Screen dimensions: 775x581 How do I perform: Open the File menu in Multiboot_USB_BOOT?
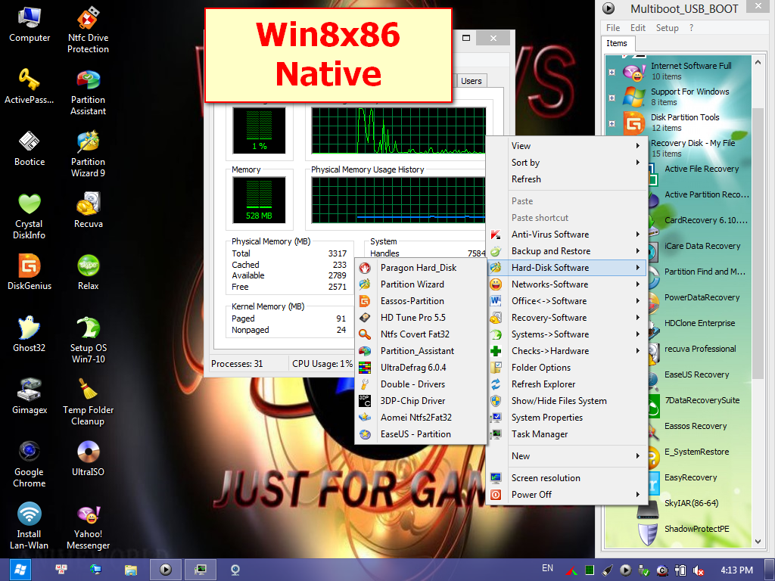coord(613,28)
